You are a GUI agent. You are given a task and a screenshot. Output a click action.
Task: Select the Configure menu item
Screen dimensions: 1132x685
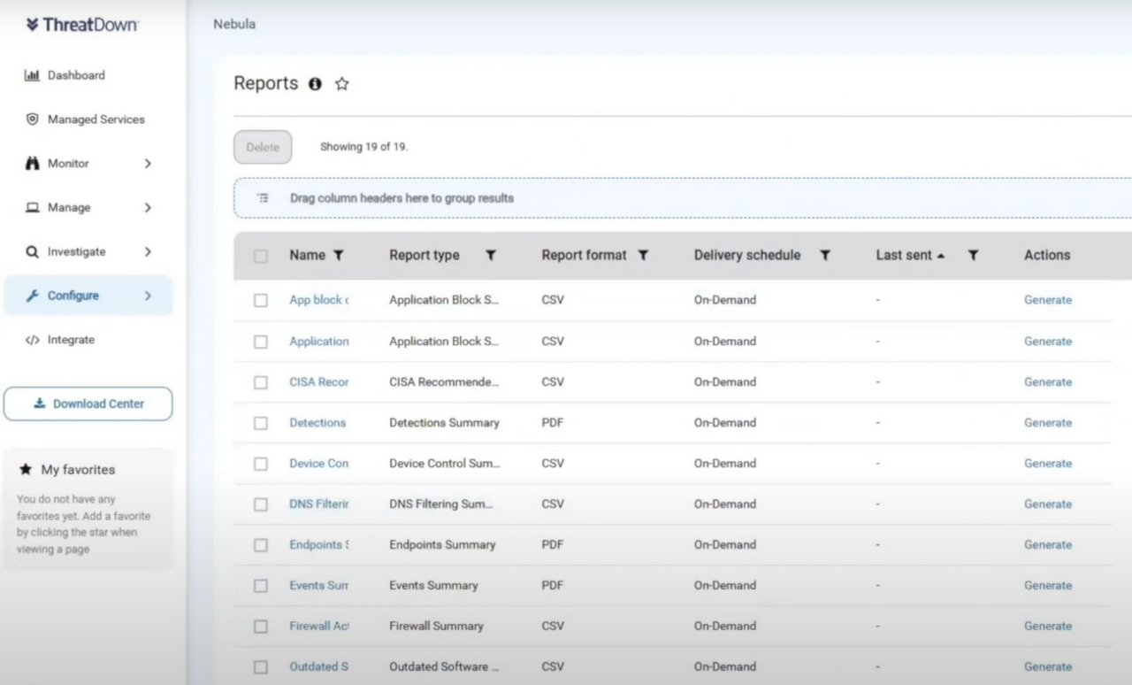(x=74, y=295)
